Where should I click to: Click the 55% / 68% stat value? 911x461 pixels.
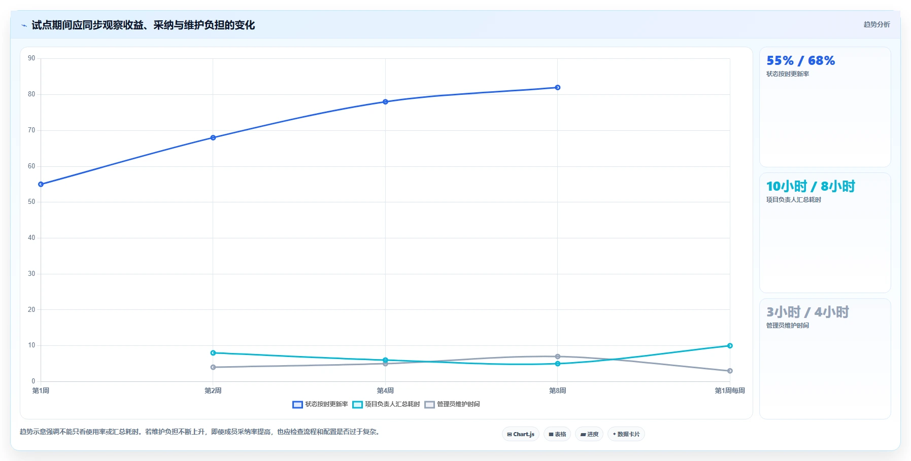[x=800, y=61]
